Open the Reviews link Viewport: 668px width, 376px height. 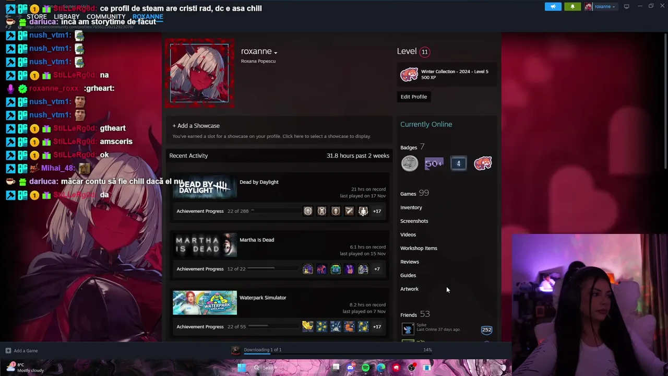coord(410,262)
